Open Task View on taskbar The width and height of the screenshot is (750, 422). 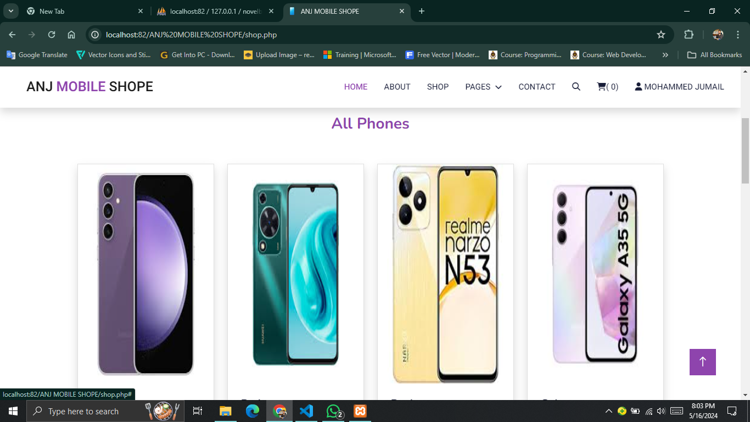(x=198, y=411)
